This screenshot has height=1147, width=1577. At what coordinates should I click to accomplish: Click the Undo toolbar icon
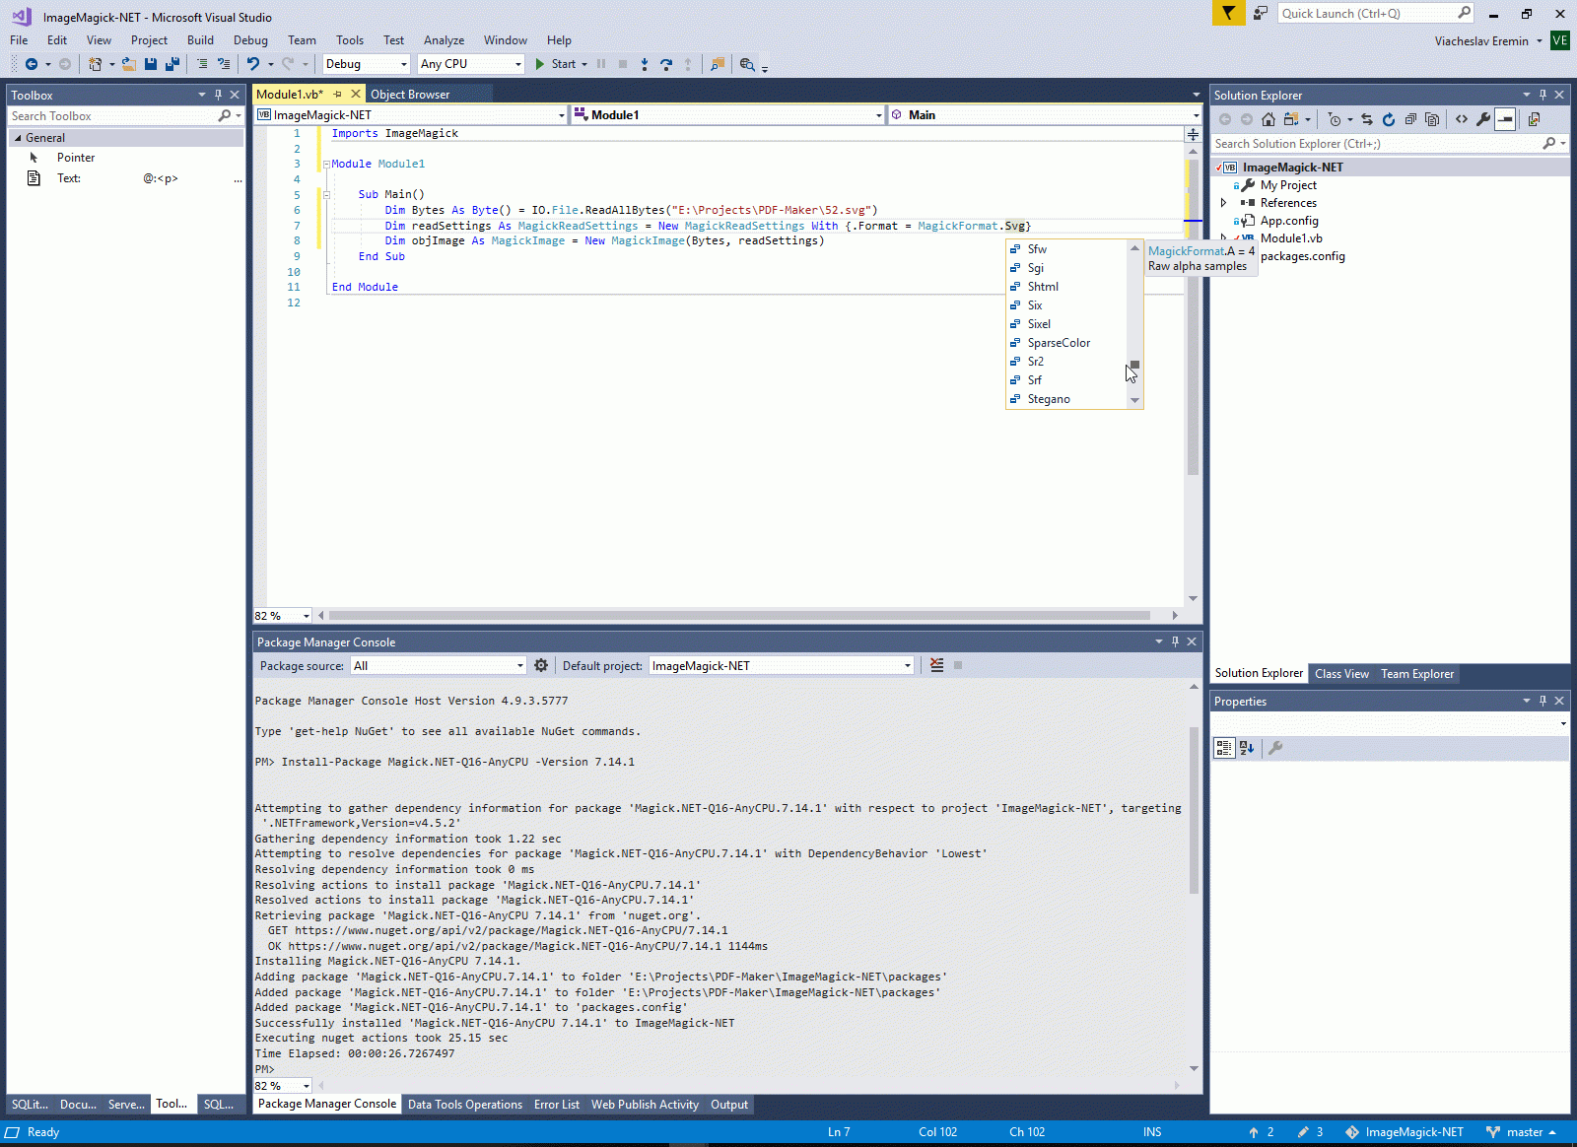(x=253, y=64)
